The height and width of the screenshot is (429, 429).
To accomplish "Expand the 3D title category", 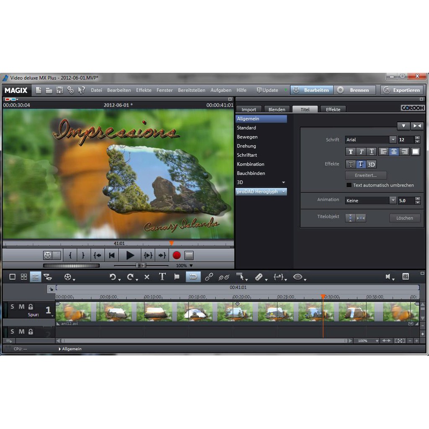I will [284, 182].
